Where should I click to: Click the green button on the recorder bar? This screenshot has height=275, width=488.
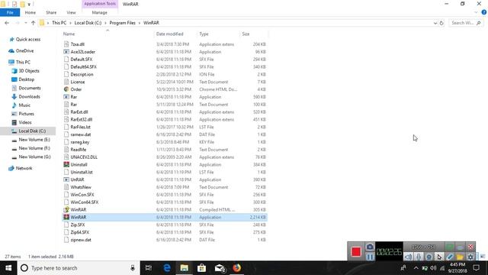coord(449,247)
